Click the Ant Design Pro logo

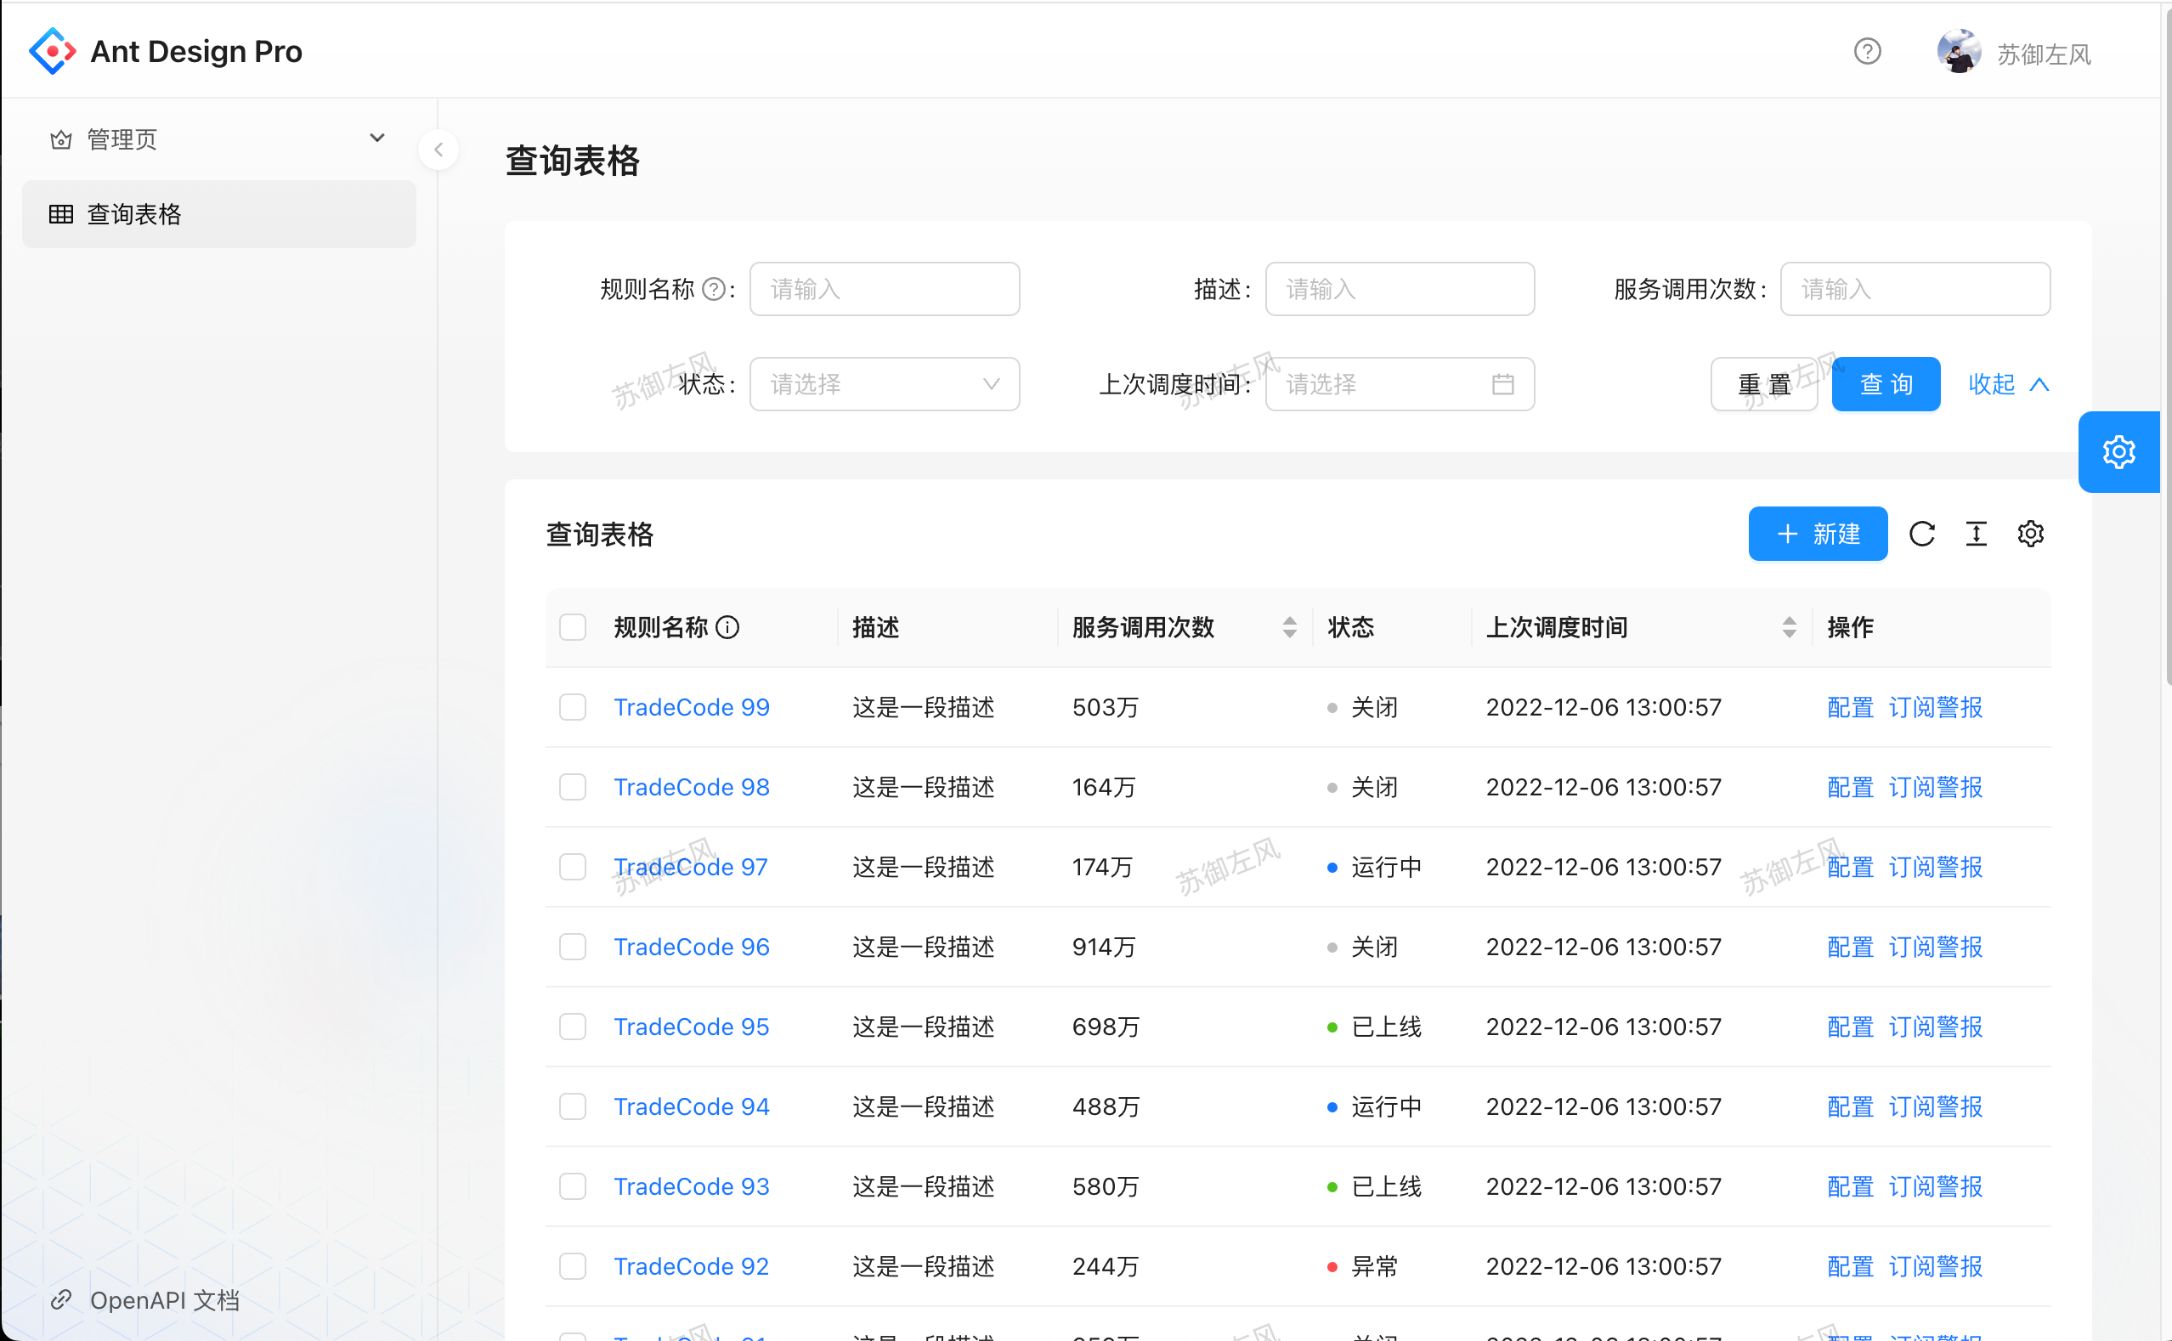(x=53, y=52)
